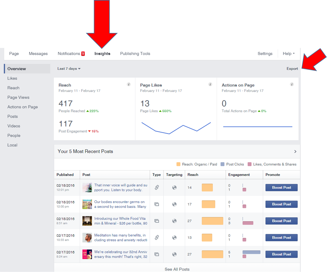Click the Page Likes info icon

coord(210,84)
